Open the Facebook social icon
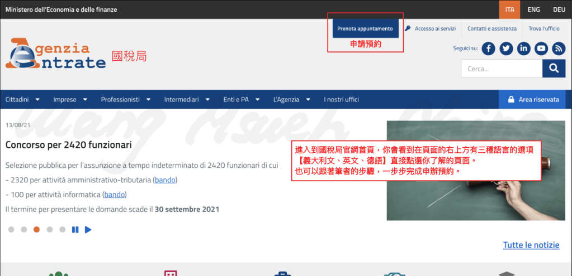Screen dimensions: 572x276 pos(489,49)
